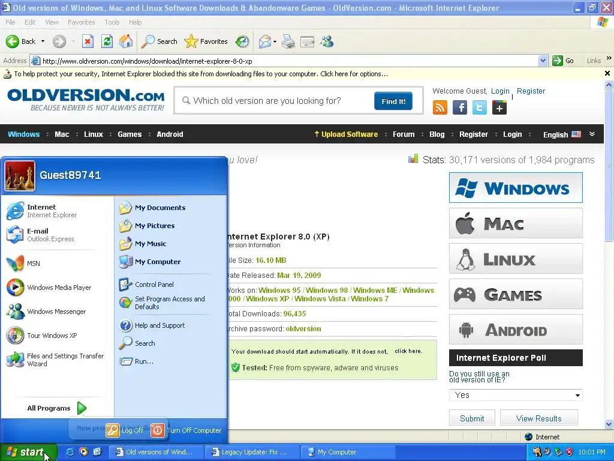Screen dimensions: 614x461
Task: Click the Go button
Action: 563,61
